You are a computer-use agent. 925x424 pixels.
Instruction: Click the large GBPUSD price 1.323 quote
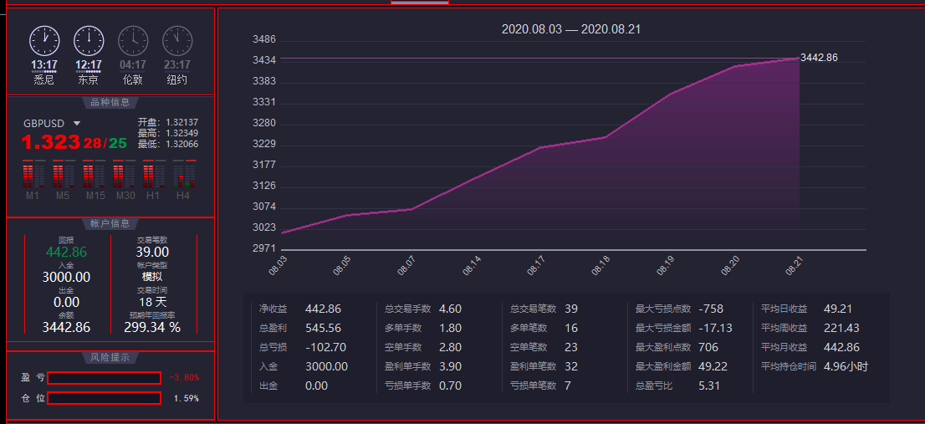tap(50, 143)
